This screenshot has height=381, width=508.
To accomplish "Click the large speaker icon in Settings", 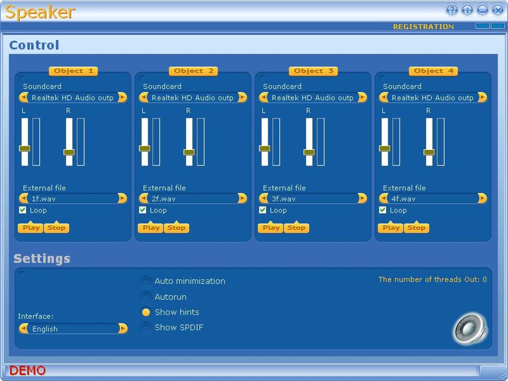I will 470,329.
